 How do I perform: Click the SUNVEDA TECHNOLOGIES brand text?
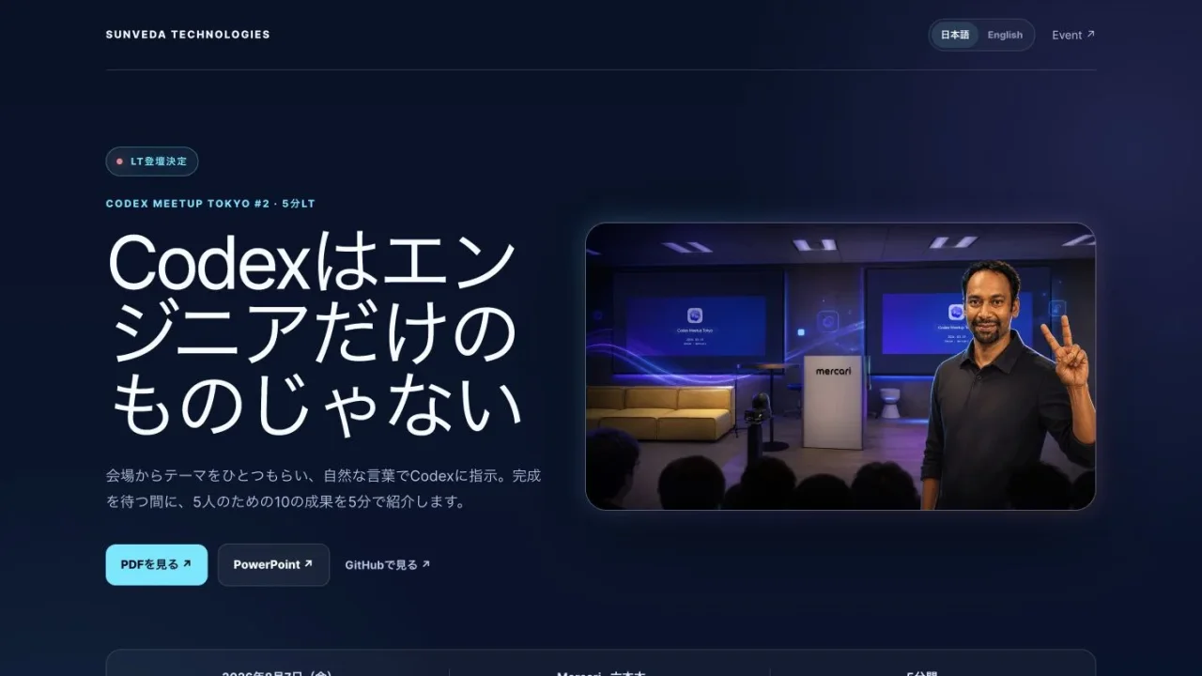(188, 35)
